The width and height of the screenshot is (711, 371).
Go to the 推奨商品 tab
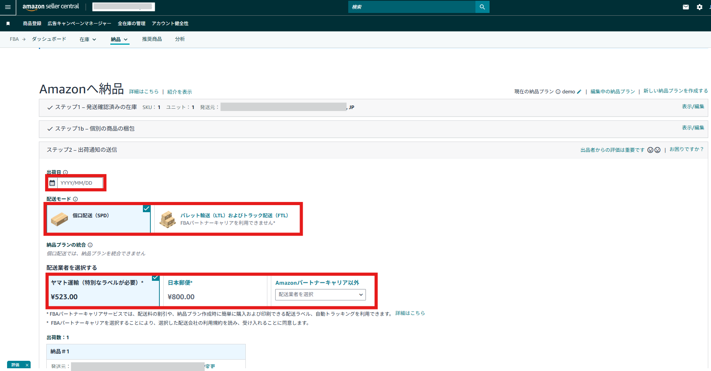[152, 39]
